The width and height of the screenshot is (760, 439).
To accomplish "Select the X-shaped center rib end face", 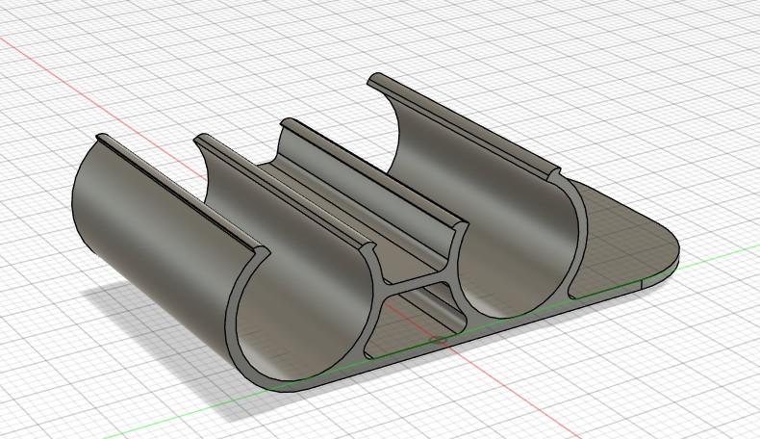I will tap(415, 287).
